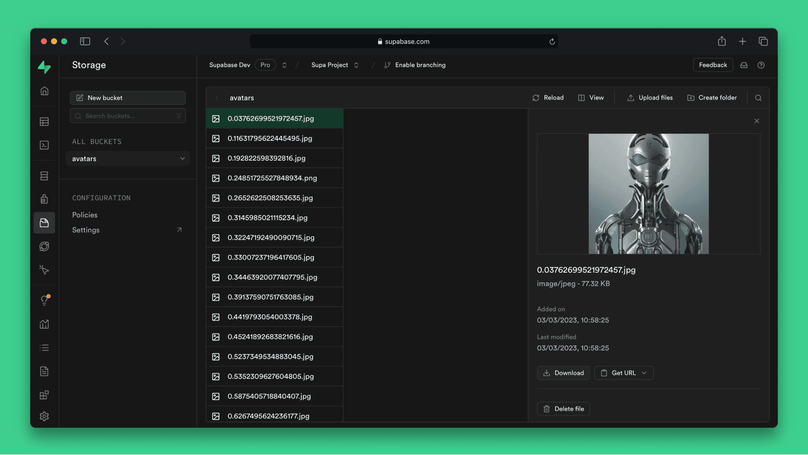
Task: Open the Get URL dropdown
Action: coord(624,373)
